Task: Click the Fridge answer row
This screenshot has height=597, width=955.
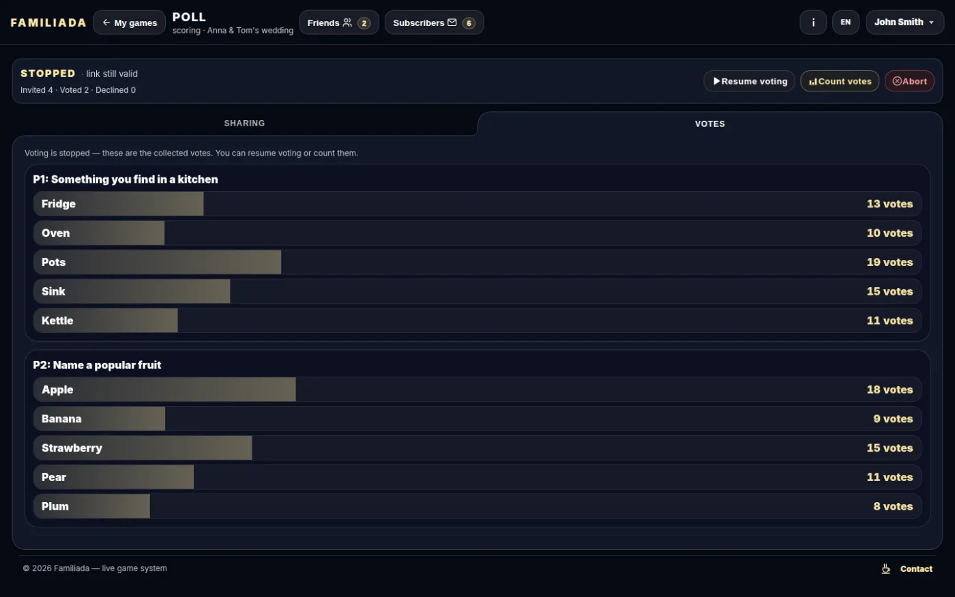Action: coord(477,204)
